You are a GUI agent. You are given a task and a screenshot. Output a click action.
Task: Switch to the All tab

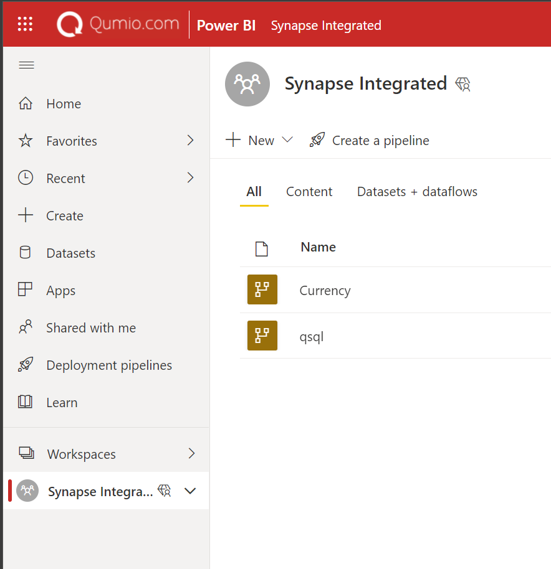[254, 192]
